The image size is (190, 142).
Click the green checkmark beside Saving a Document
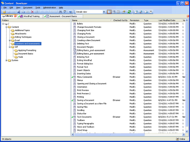(x=72, y=100)
